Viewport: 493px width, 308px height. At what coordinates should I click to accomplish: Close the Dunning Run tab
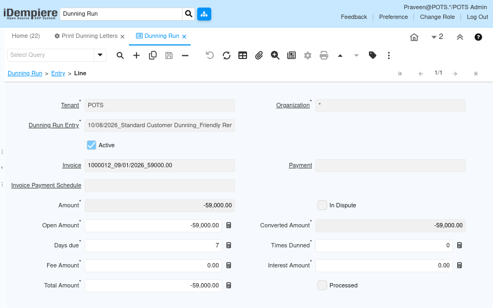click(x=184, y=37)
